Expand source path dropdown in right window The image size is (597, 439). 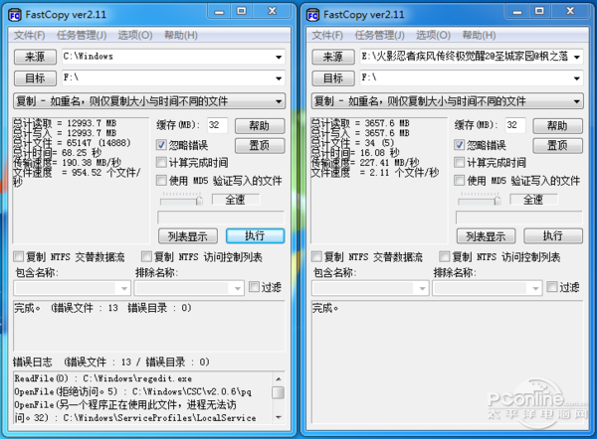pyautogui.click(x=577, y=57)
